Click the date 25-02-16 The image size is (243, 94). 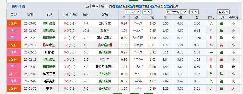30,52
